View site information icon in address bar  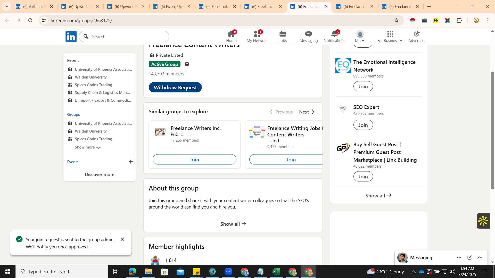44,20
